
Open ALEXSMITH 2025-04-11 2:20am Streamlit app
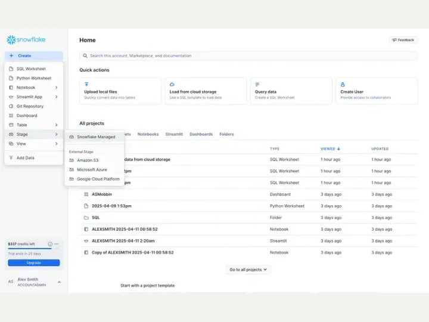tap(248, 241)
